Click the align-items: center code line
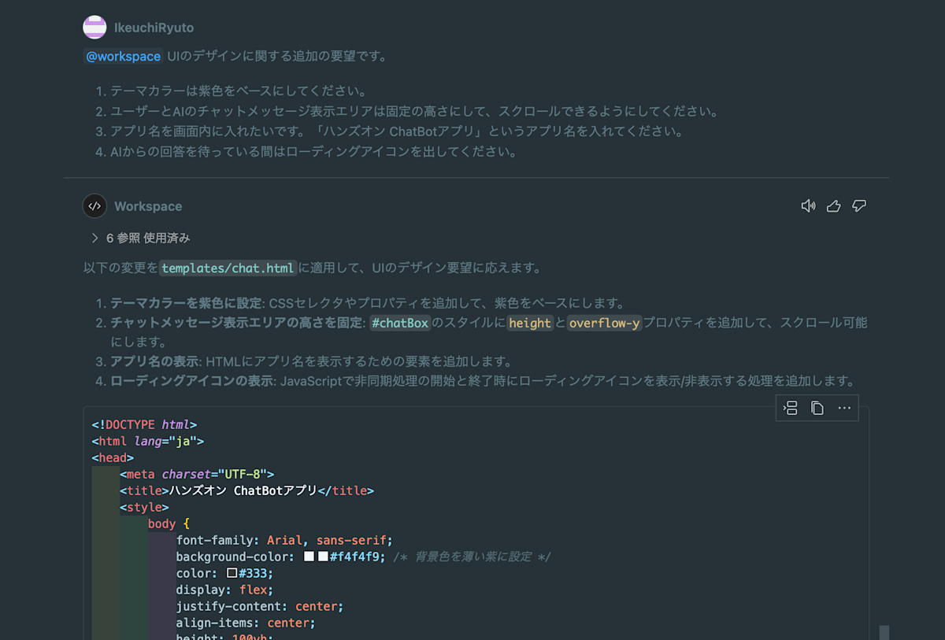The height and width of the screenshot is (640, 945). (246, 623)
